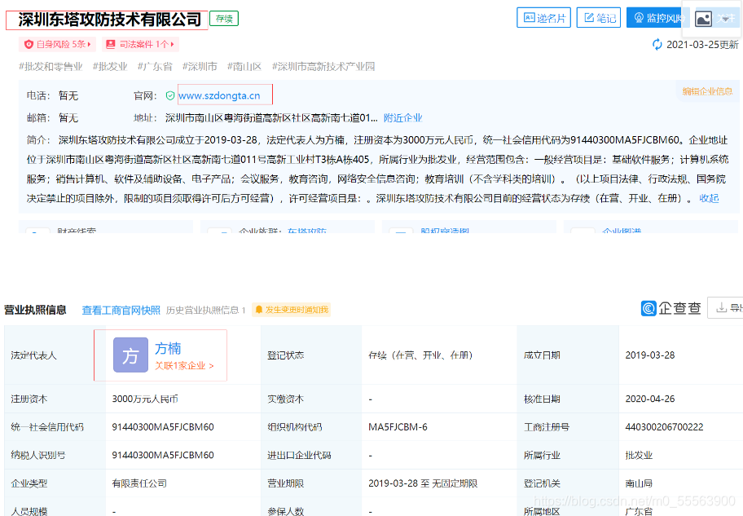Screen dimensions: 743x516
Task: Click 发生变更时通知我 bell button
Action: [292, 310]
